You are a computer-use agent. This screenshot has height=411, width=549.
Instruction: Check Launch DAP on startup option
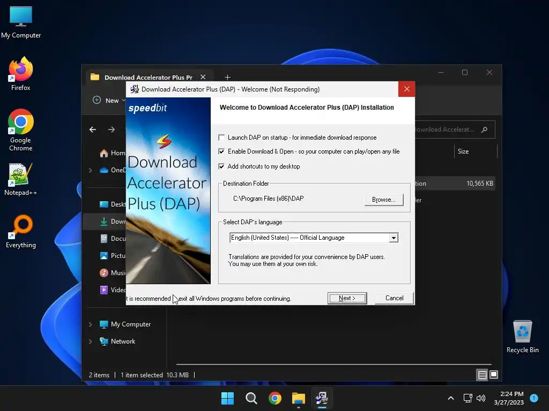(221, 138)
